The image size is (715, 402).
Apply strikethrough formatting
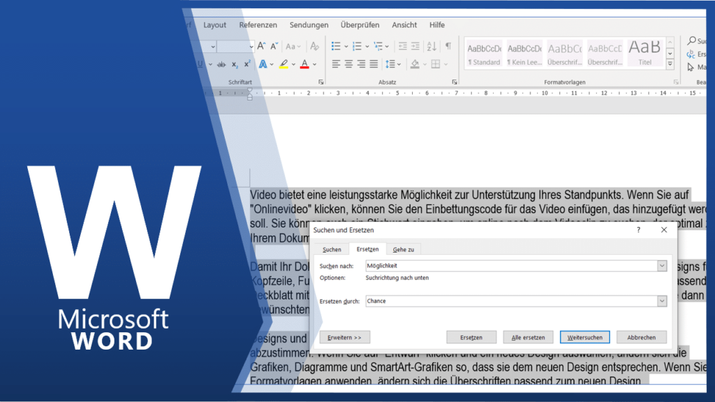(x=221, y=64)
